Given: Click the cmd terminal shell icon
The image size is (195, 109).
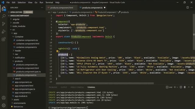Looking at the screenshot, I should (x=167, y=87).
